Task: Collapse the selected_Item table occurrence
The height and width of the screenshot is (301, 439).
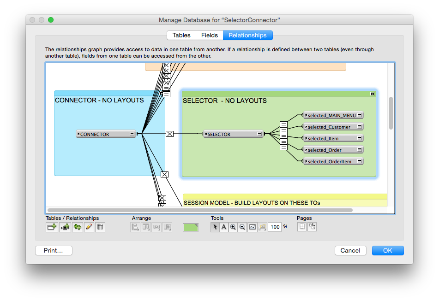Action: [x=360, y=138]
